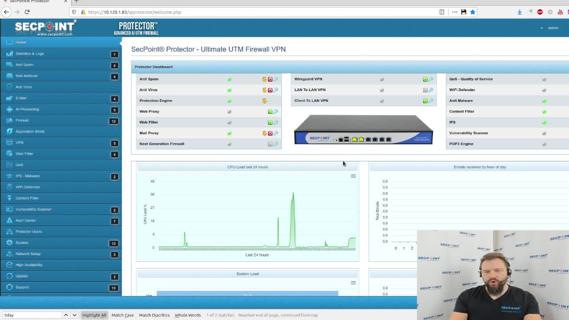Click the Anti Spam restart icon

(264, 79)
